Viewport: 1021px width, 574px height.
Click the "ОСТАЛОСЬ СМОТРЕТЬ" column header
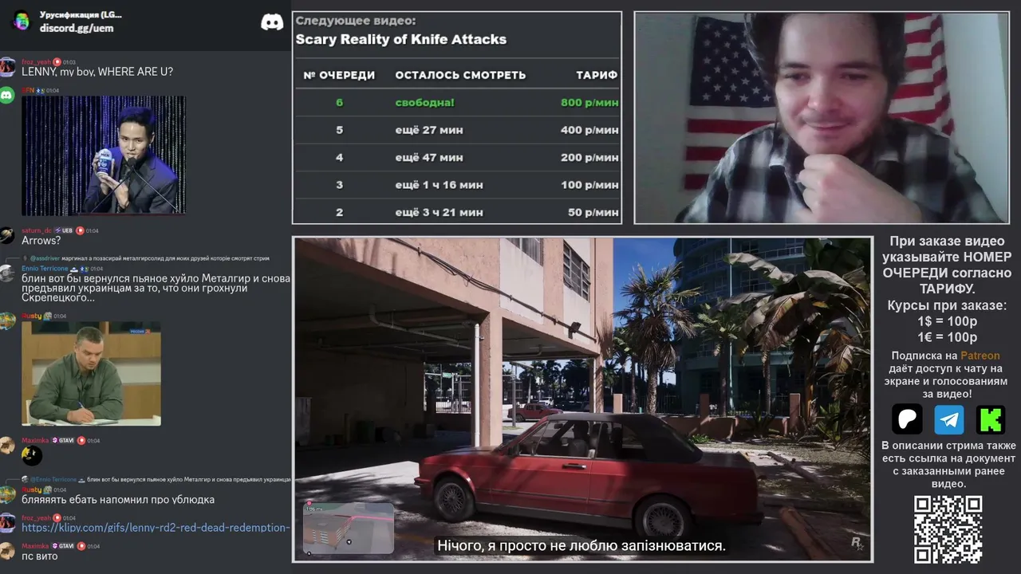460,75
